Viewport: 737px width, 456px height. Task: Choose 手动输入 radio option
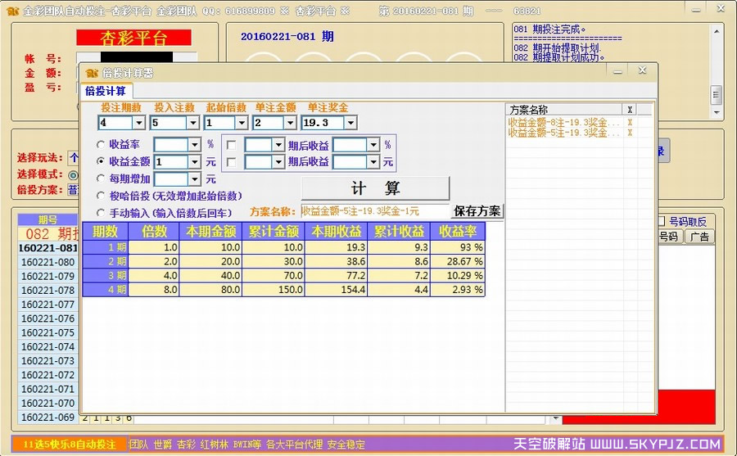coord(101,213)
